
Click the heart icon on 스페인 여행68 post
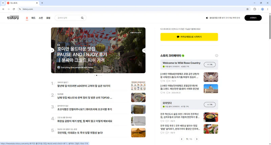point(162,81)
